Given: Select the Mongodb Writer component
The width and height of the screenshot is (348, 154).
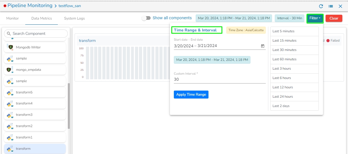Looking at the screenshot, I should tap(35, 47).
